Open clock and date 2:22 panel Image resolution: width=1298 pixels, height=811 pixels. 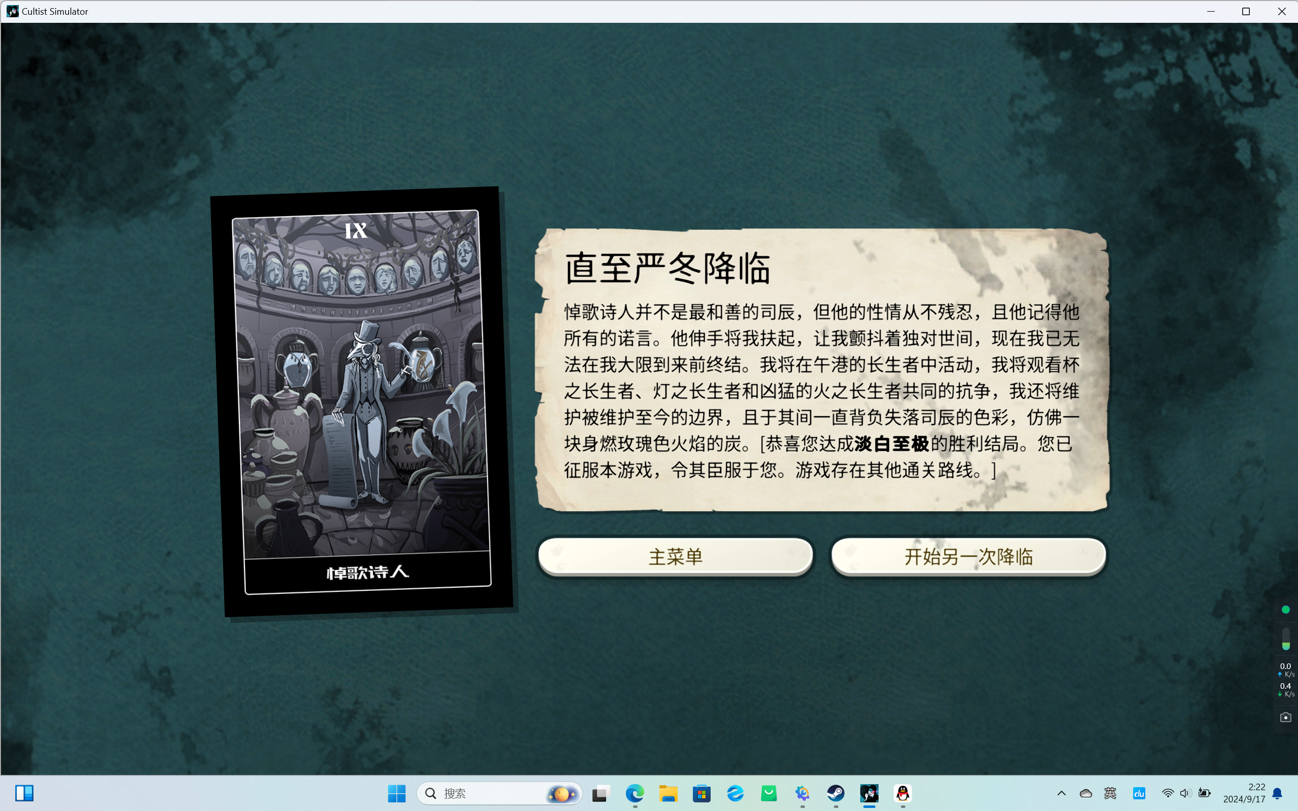click(1244, 793)
